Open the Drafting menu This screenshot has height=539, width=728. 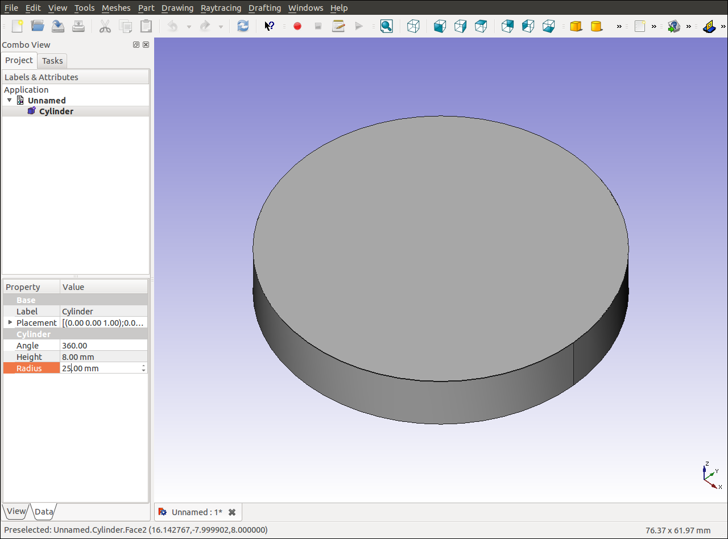click(264, 8)
